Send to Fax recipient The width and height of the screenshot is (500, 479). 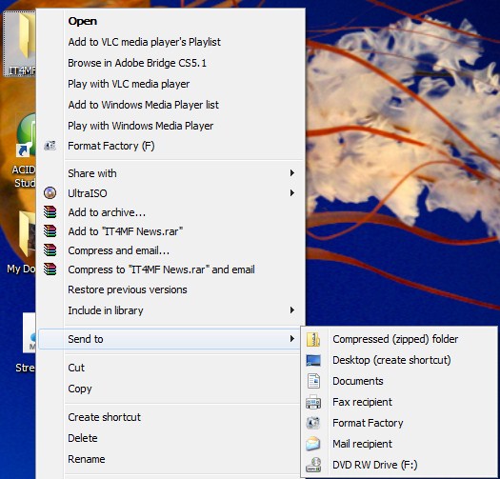click(x=399, y=402)
